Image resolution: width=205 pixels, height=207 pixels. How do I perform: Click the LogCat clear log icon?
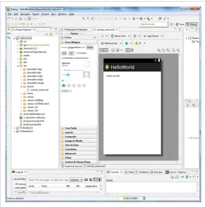click(90, 180)
